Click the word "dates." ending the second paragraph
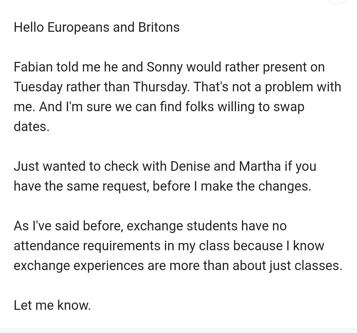Image resolution: width=357 pixels, height=333 pixels. pos(31,126)
